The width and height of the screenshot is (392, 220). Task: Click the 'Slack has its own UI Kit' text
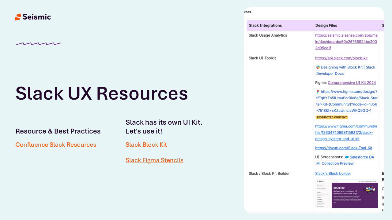(x=164, y=122)
